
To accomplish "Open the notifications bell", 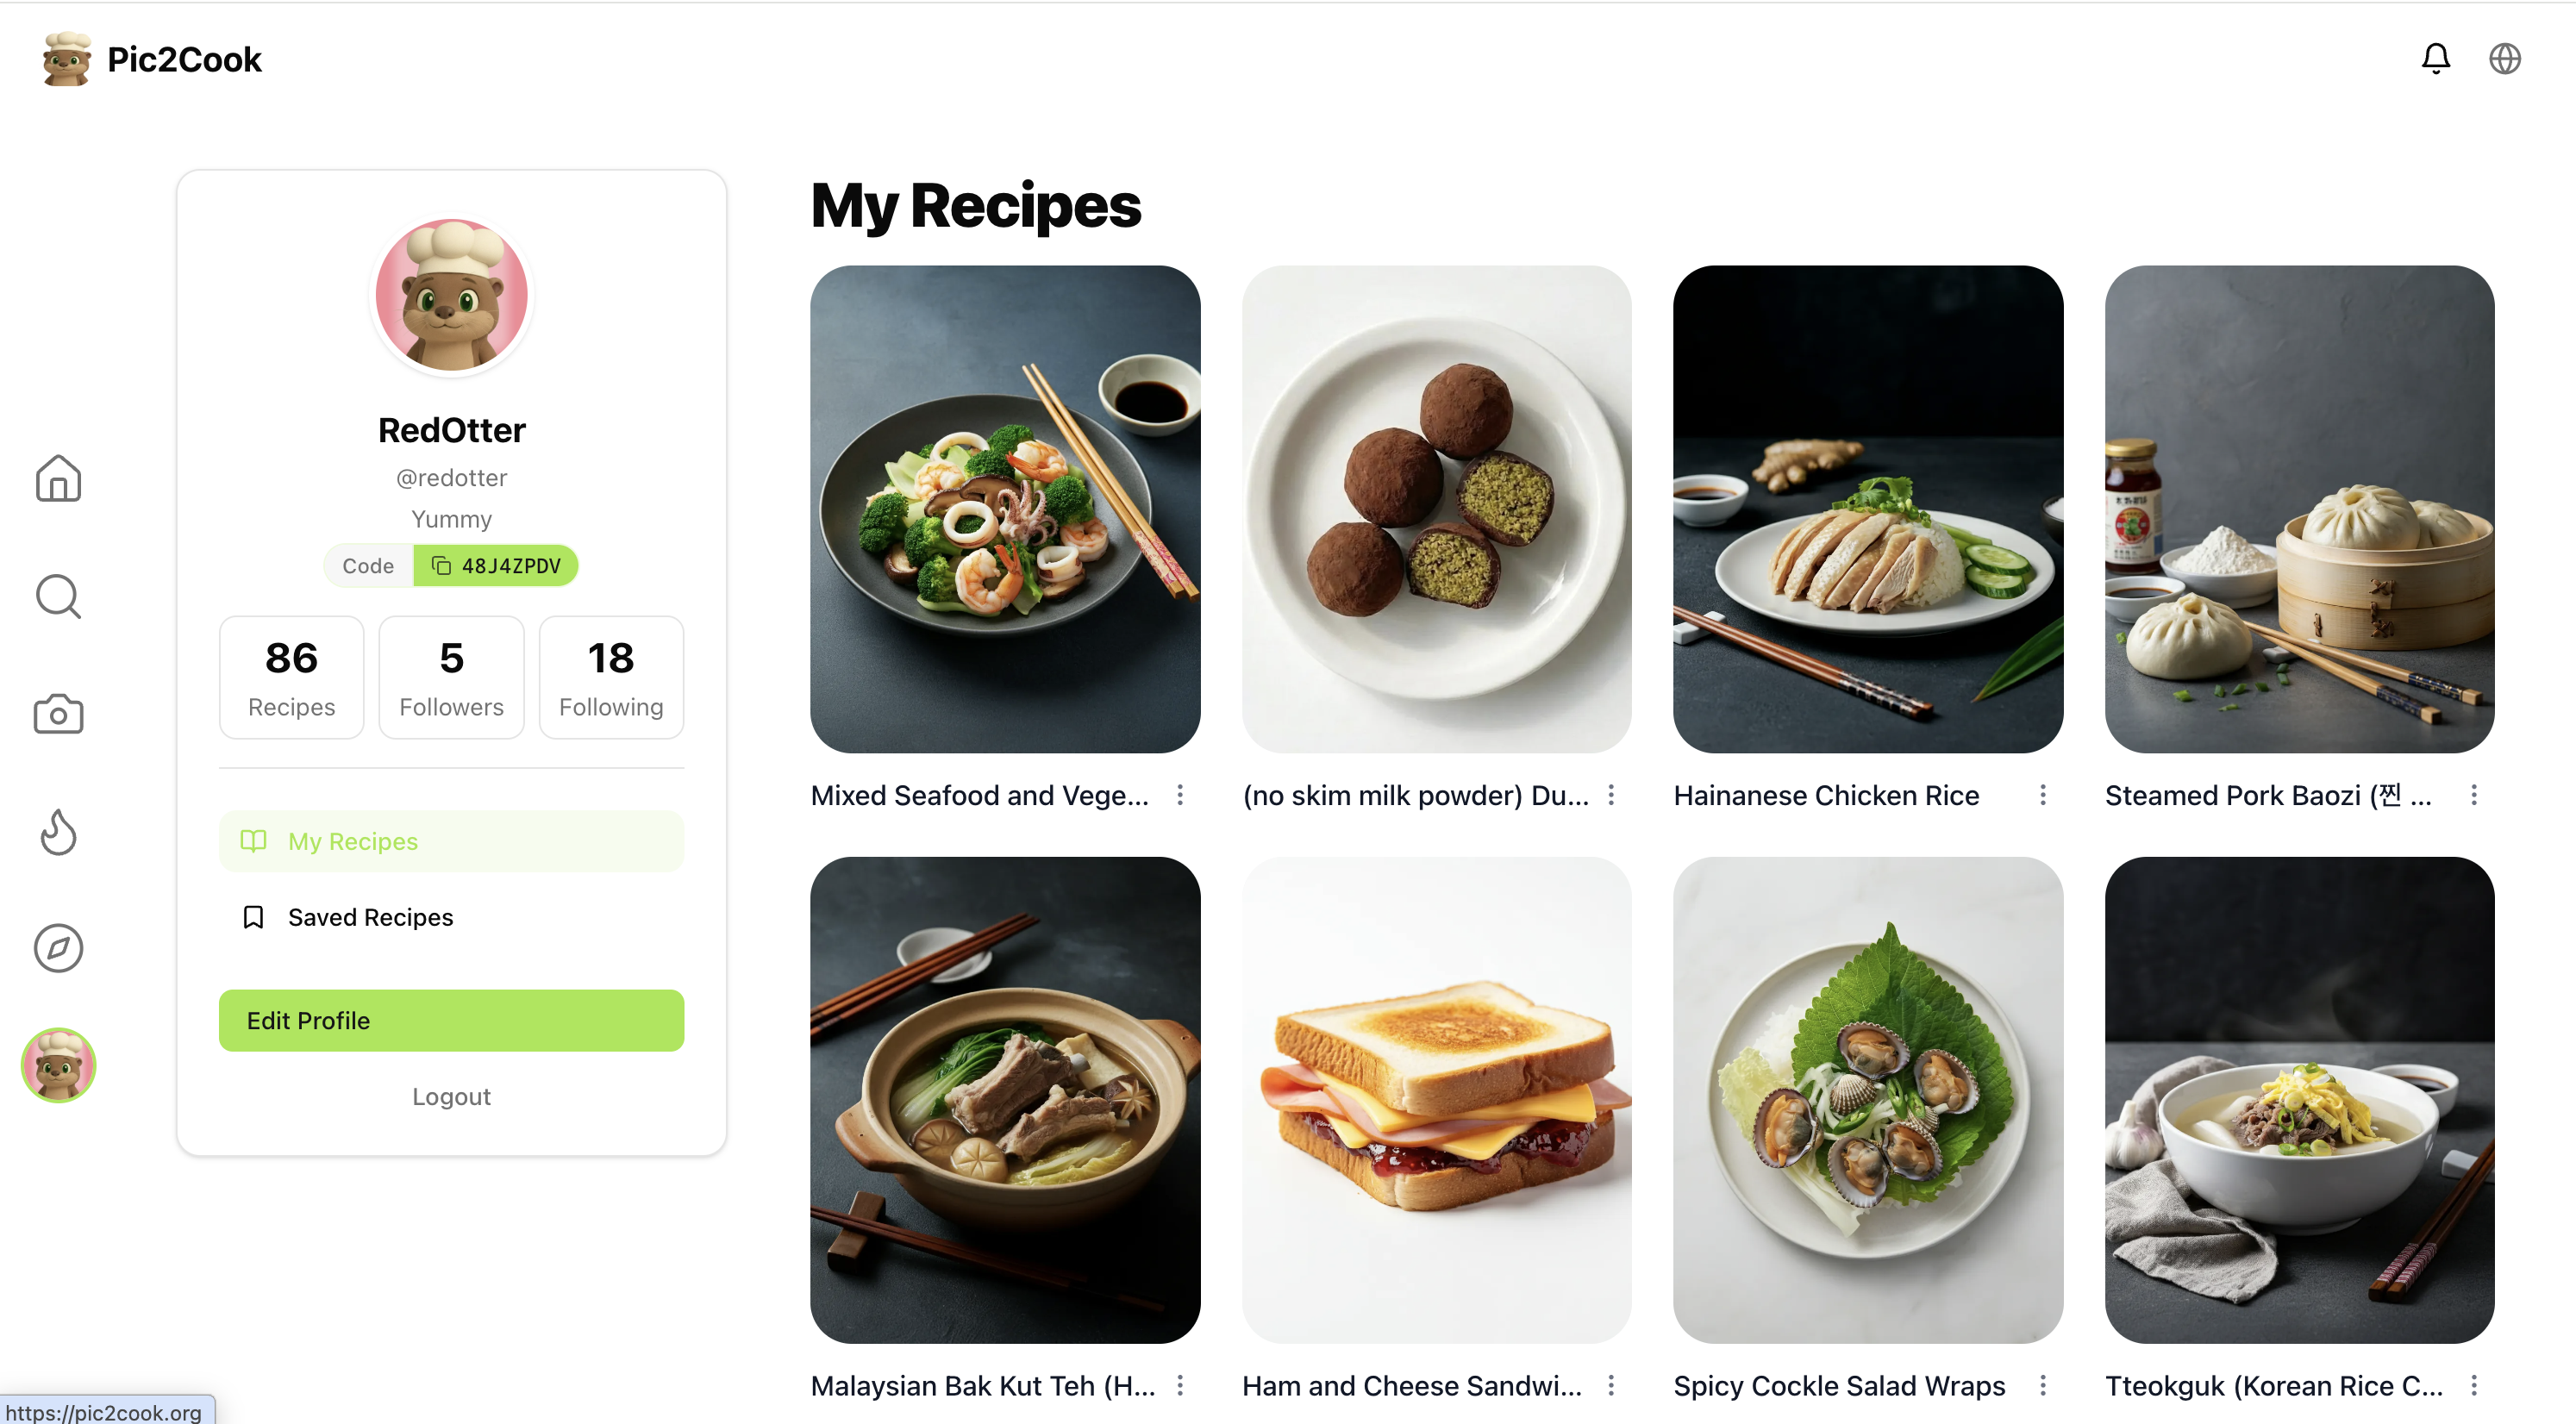I will (x=2436, y=58).
